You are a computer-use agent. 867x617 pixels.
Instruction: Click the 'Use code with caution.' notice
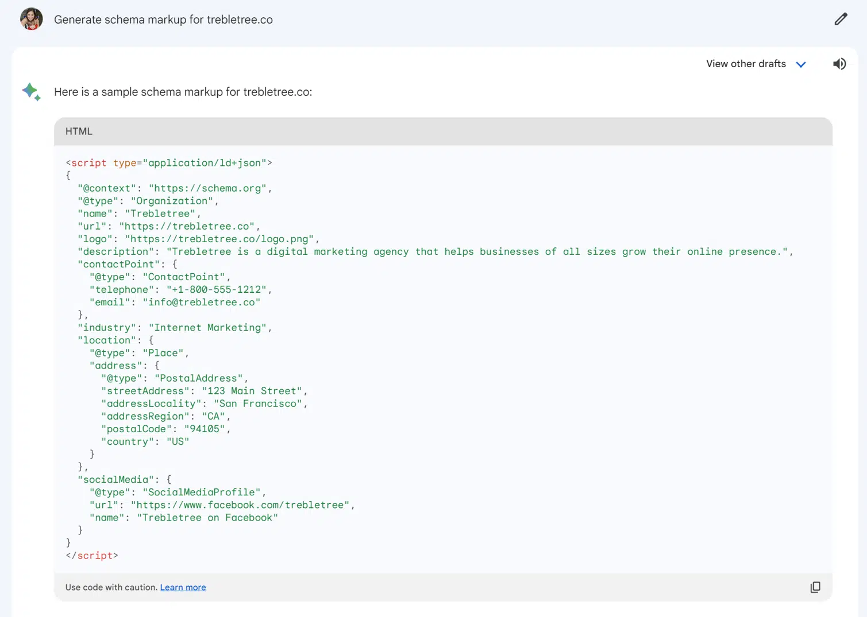pyautogui.click(x=111, y=587)
